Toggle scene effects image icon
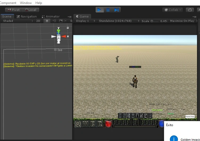200x141 pixels. pos(61,21)
